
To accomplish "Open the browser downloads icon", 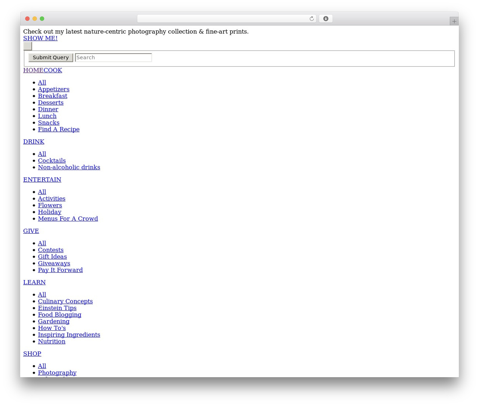I will pyautogui.click(x=326, y=19).
